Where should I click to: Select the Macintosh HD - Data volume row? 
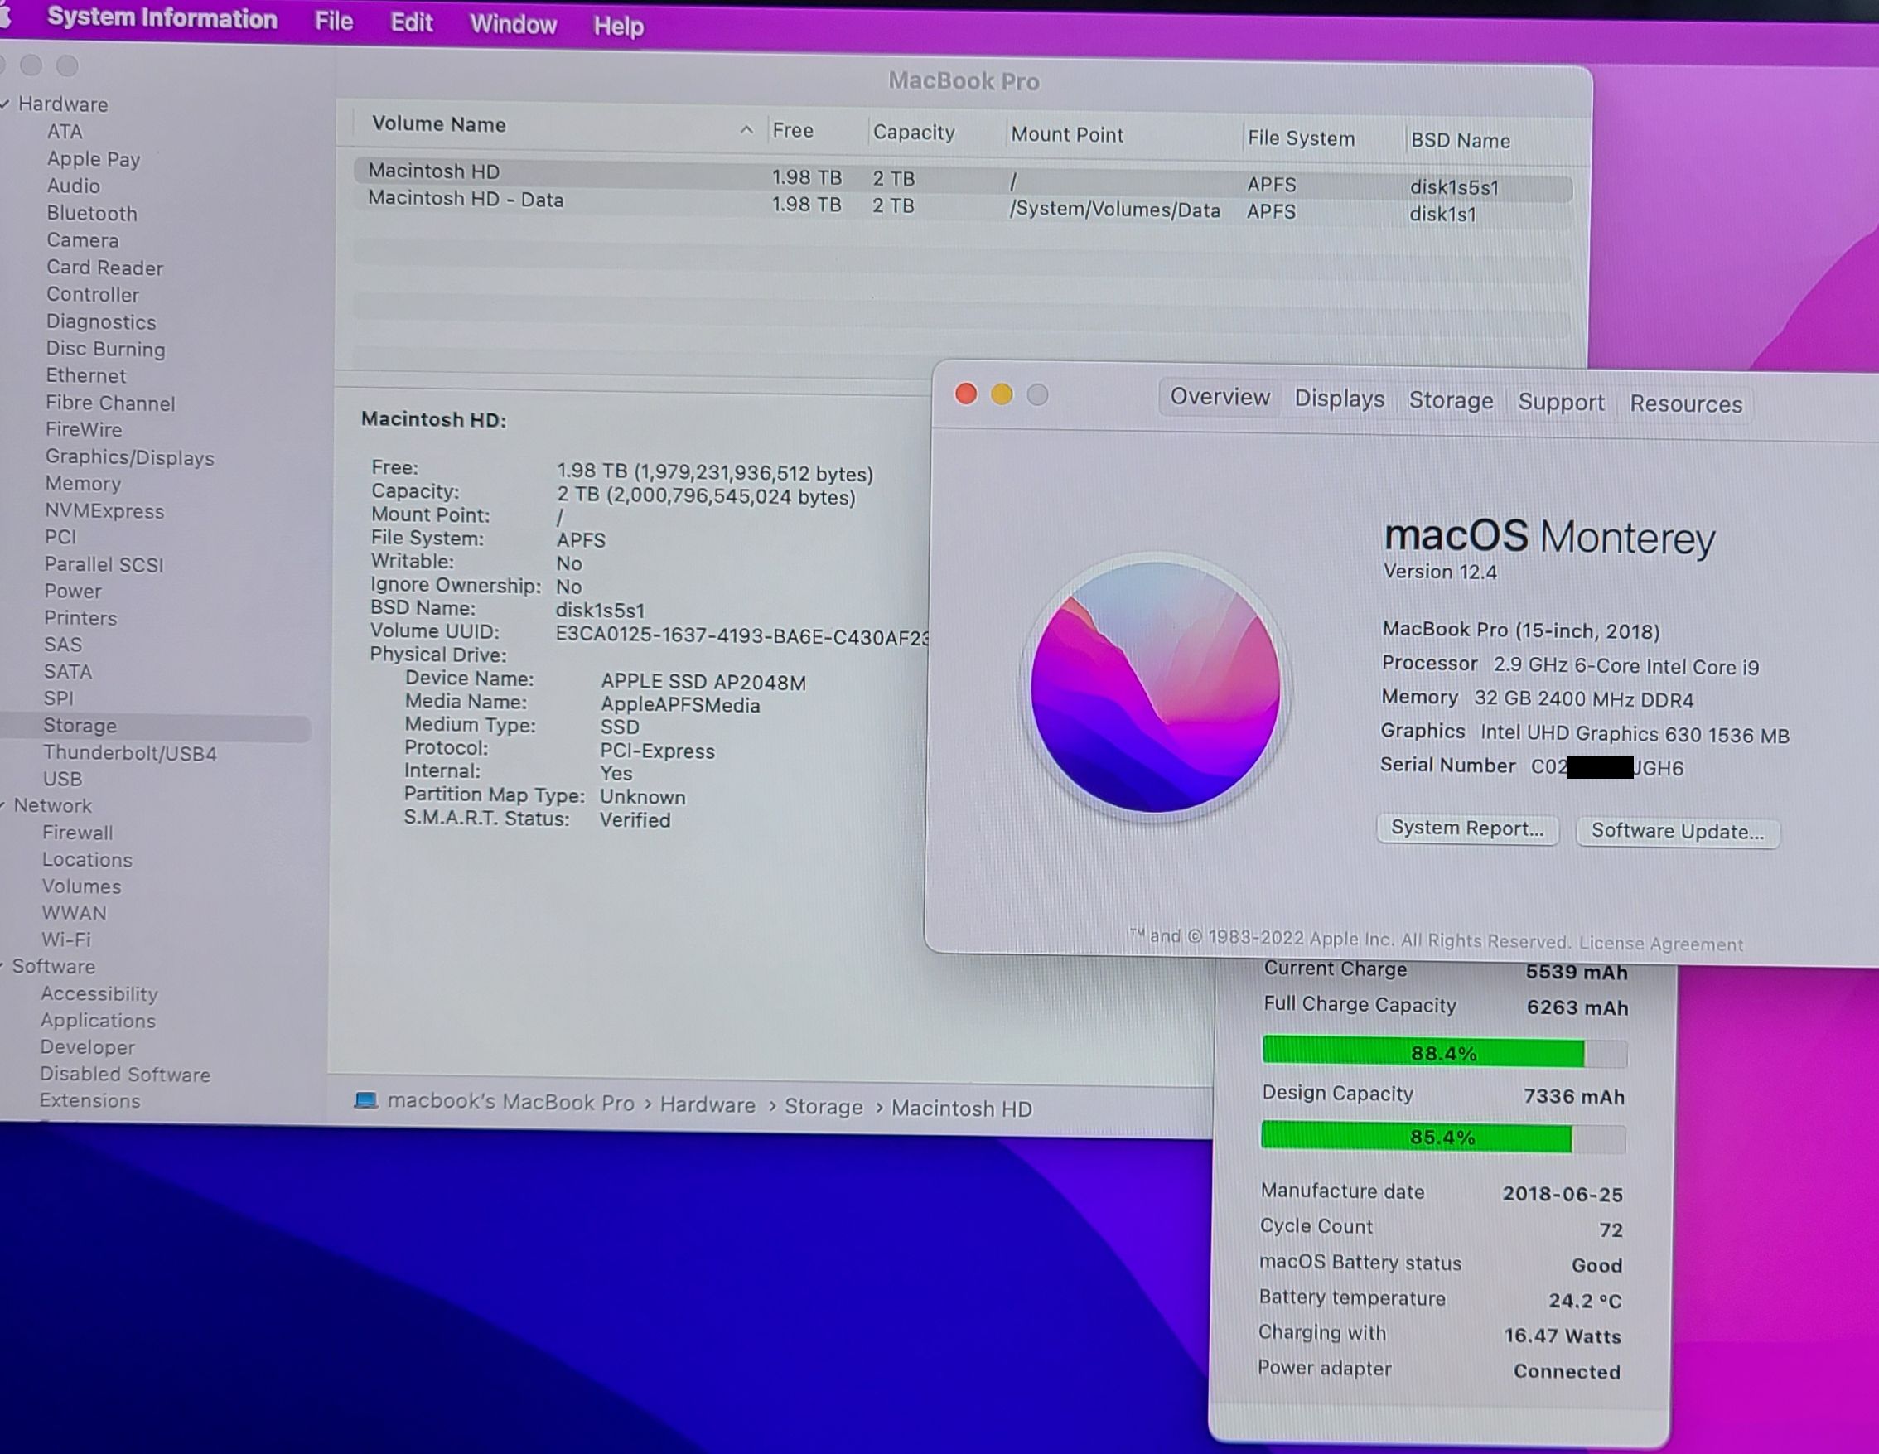(x=466, y=200)
